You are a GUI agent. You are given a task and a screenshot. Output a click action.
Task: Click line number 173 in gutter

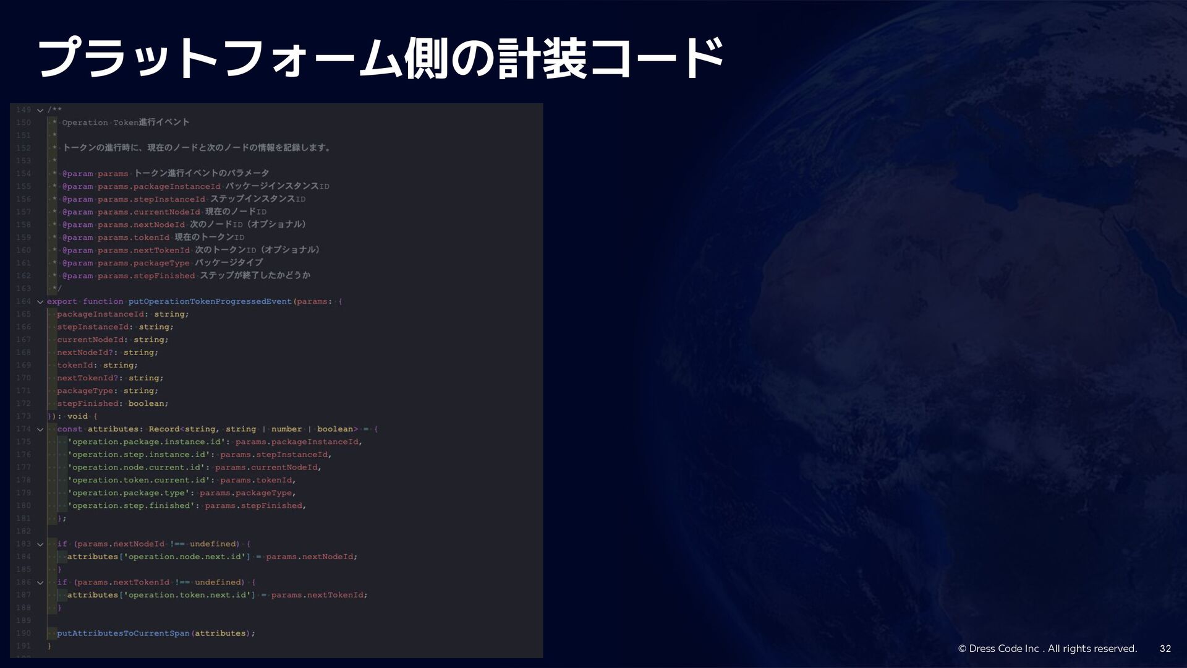(23, 416)
